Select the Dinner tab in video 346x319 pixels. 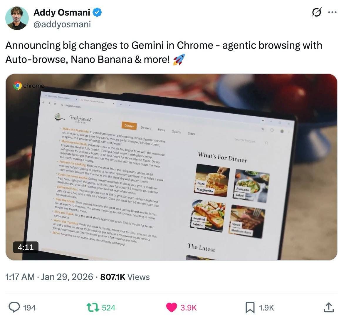(129, 126)
